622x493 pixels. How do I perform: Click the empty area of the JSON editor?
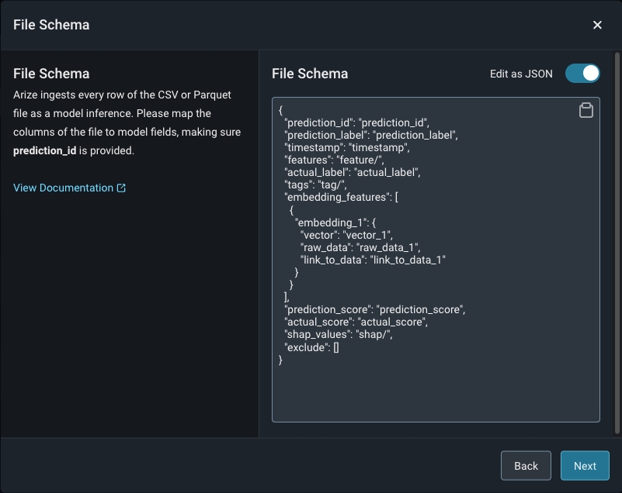click(435, 391)
